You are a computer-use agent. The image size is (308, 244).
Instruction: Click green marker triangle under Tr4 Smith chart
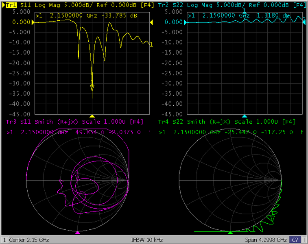coord(230,233)
